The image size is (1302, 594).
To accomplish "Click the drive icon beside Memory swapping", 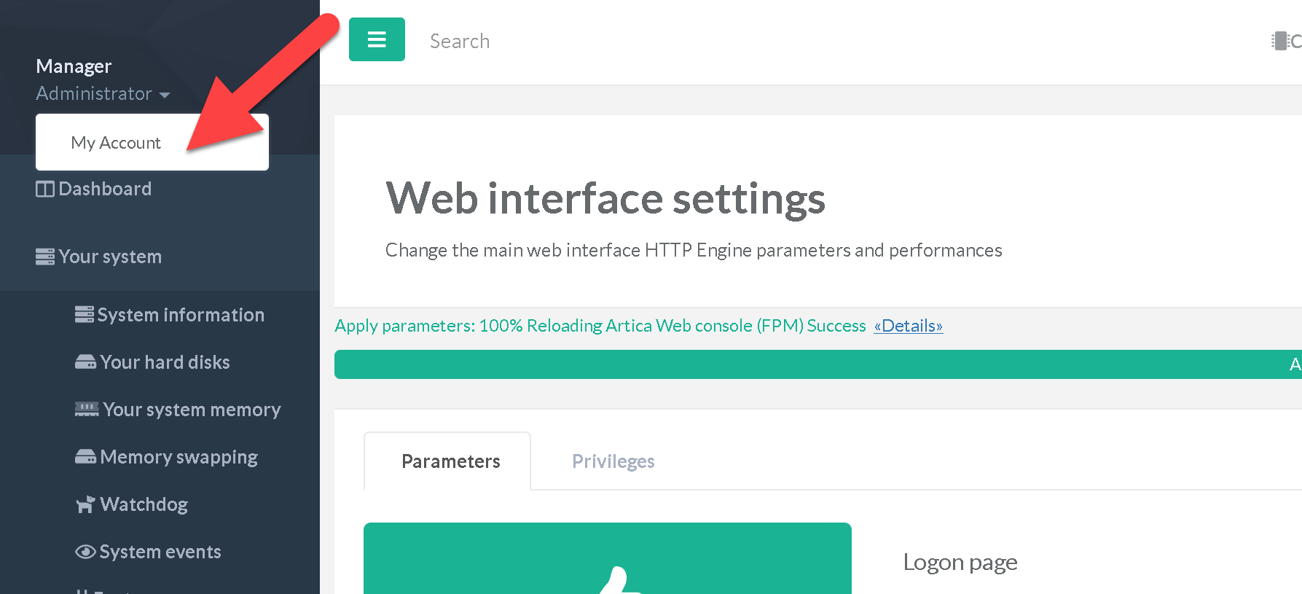I will pos(85,457).
